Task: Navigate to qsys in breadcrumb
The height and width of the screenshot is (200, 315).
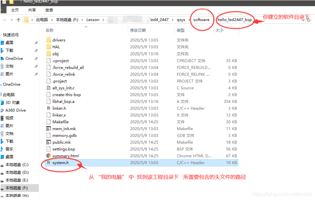Action: point(181,20)
